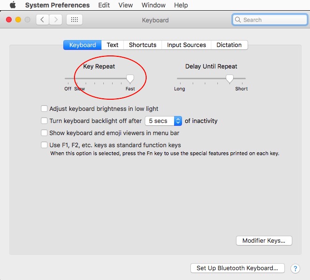Click the Modifier Keys button
This screenshot has height=280, width=310.
(264, 241)
